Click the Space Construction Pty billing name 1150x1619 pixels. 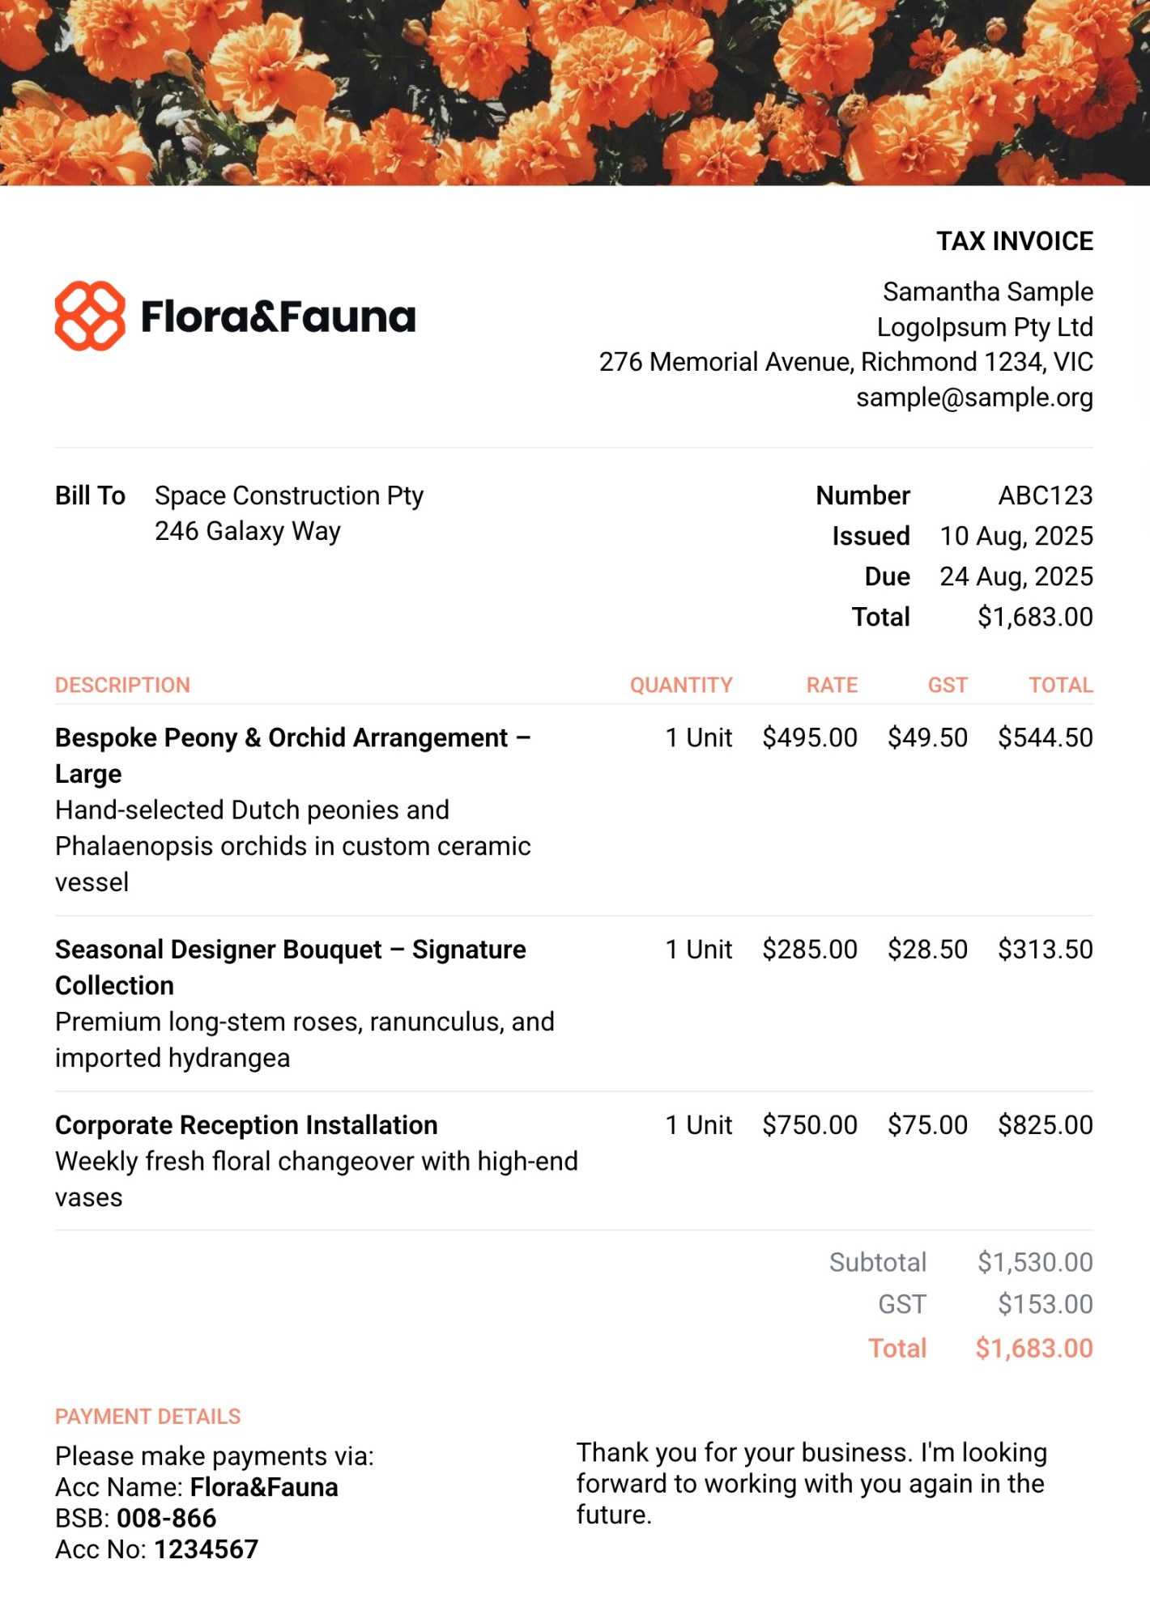tap(289, 495)
